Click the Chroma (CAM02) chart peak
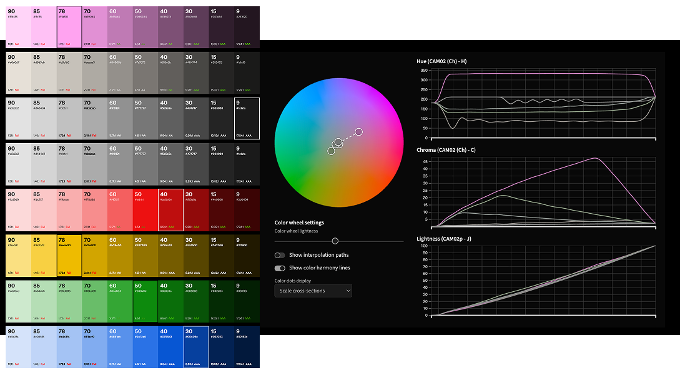The width and height of the screenshot is (680, 375). pos(597,158)
